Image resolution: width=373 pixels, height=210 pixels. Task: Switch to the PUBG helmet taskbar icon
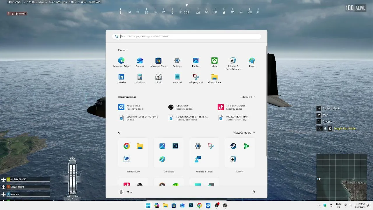(x=225, y=205)
